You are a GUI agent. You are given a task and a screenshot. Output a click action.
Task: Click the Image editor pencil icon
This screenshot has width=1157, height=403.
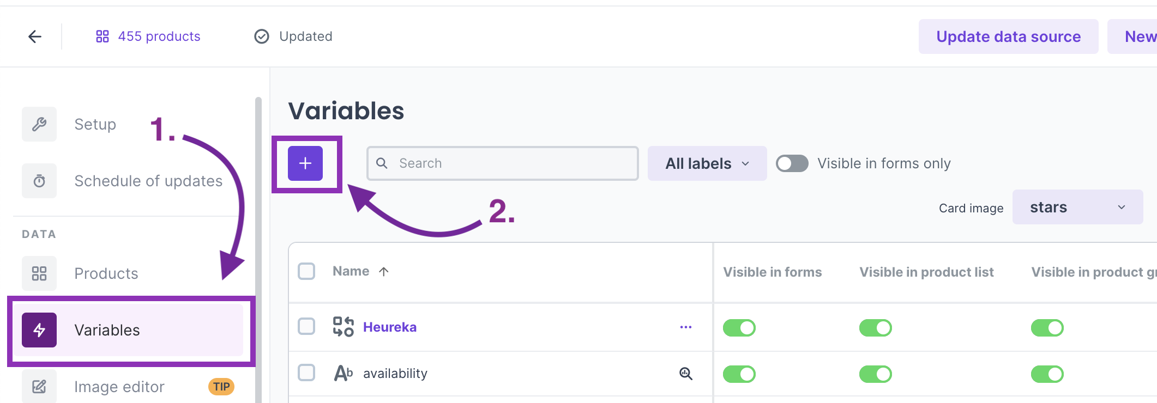pos(39,387)
